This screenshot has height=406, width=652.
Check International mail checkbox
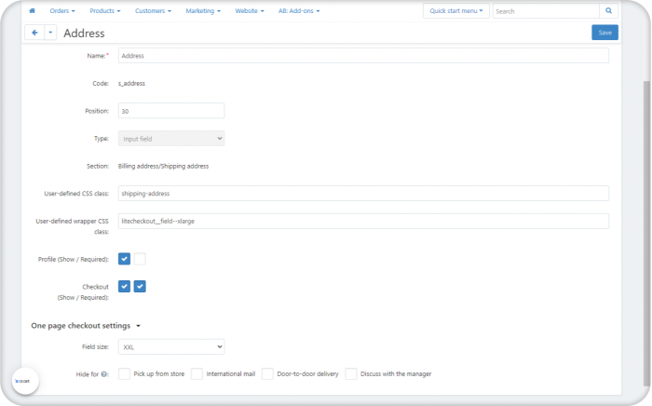pyautogui.click(x=197, y=374)
